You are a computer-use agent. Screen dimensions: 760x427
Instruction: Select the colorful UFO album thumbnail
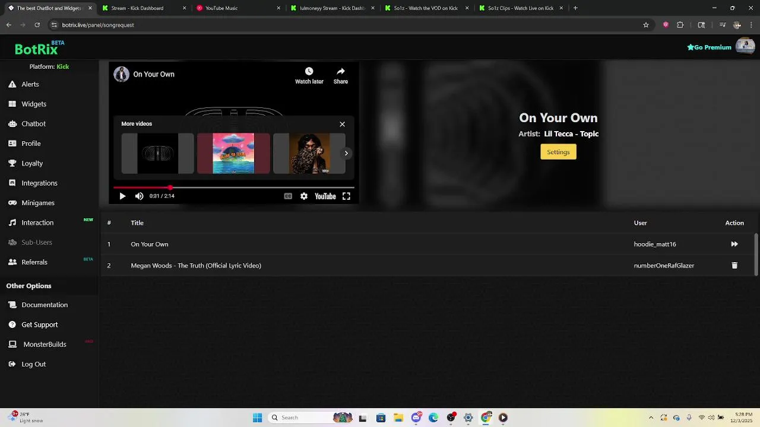pos(233,154)
